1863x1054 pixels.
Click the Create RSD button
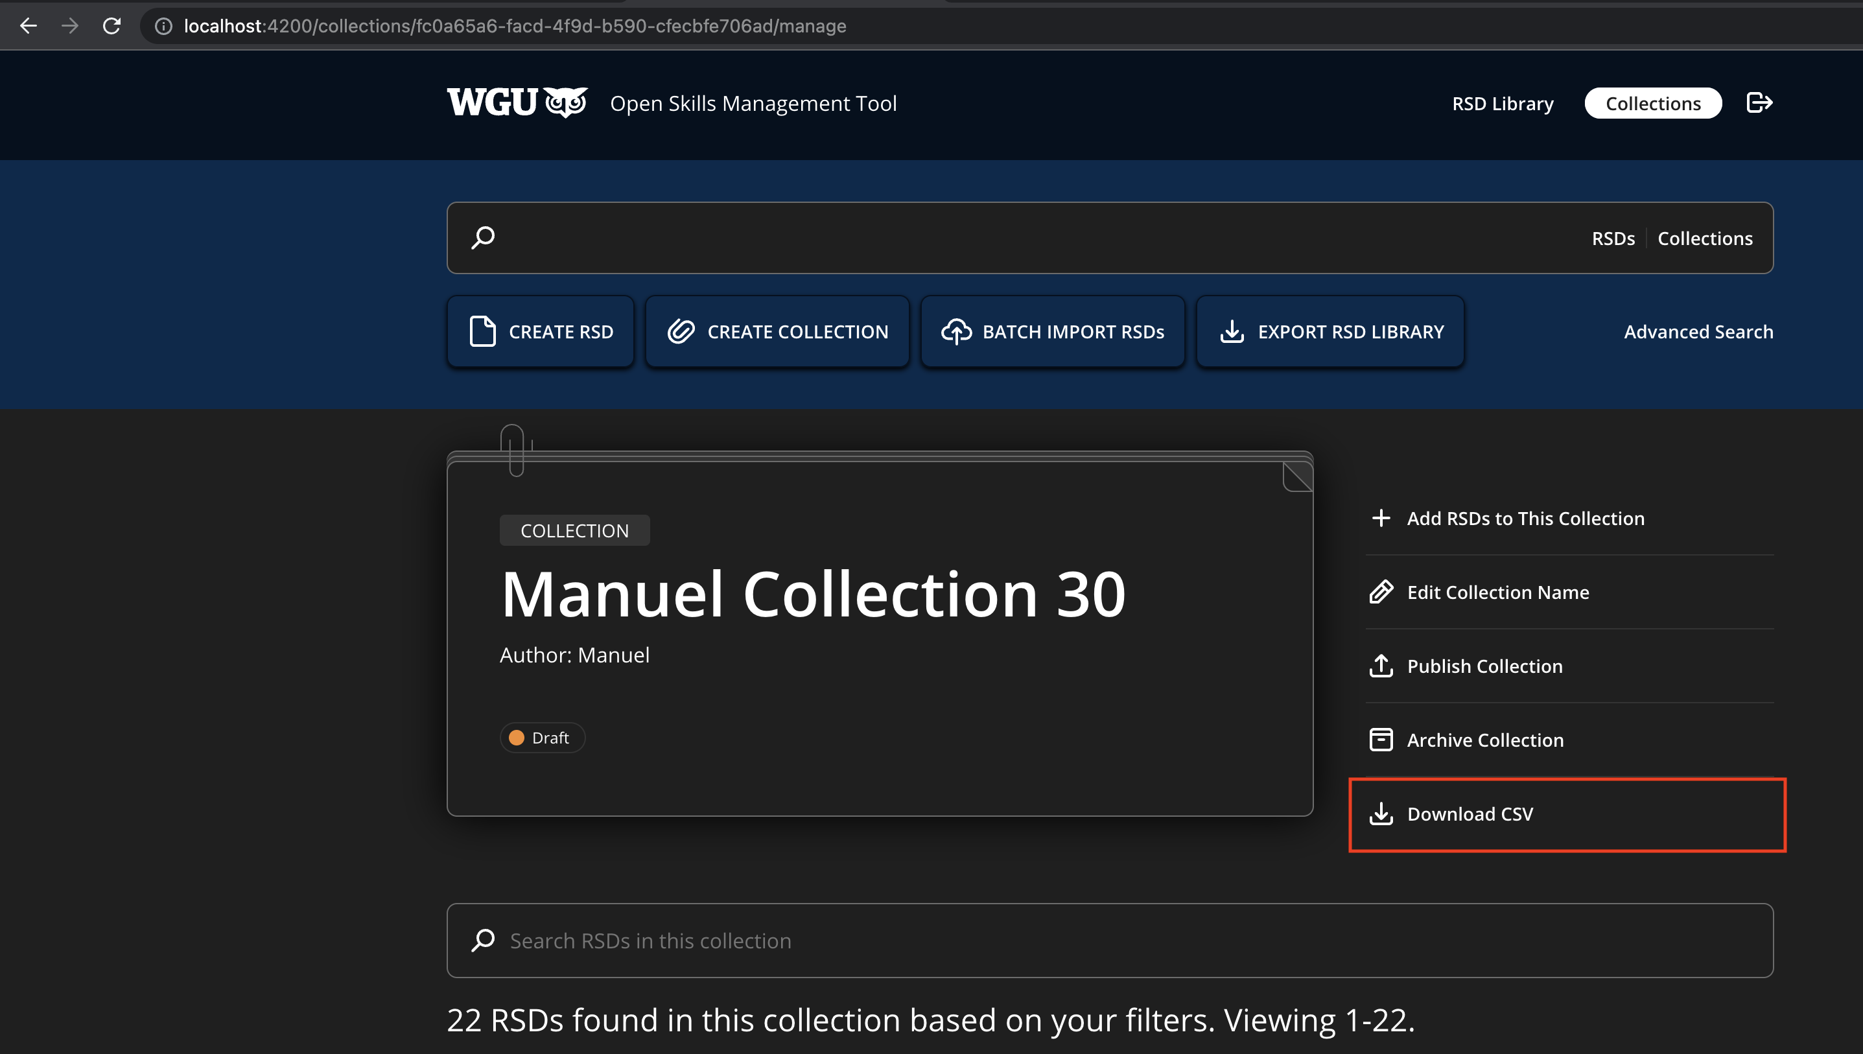tap(541, 331)
